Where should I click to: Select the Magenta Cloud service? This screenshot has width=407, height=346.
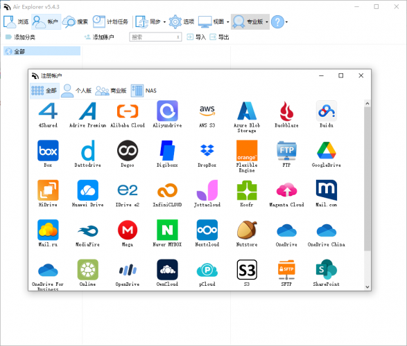(x=286, y=190)
